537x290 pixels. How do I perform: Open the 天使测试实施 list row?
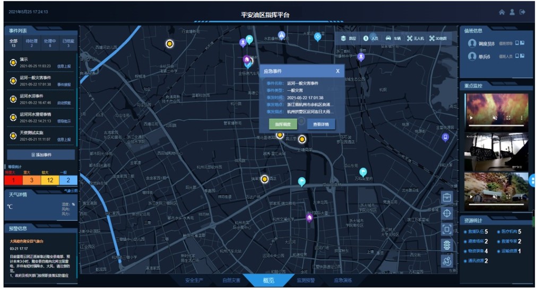tap(40, 136)
